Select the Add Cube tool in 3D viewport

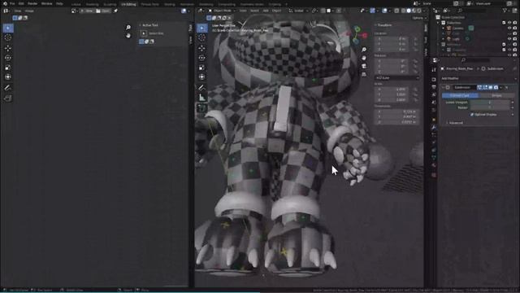[x=201, y=108]
